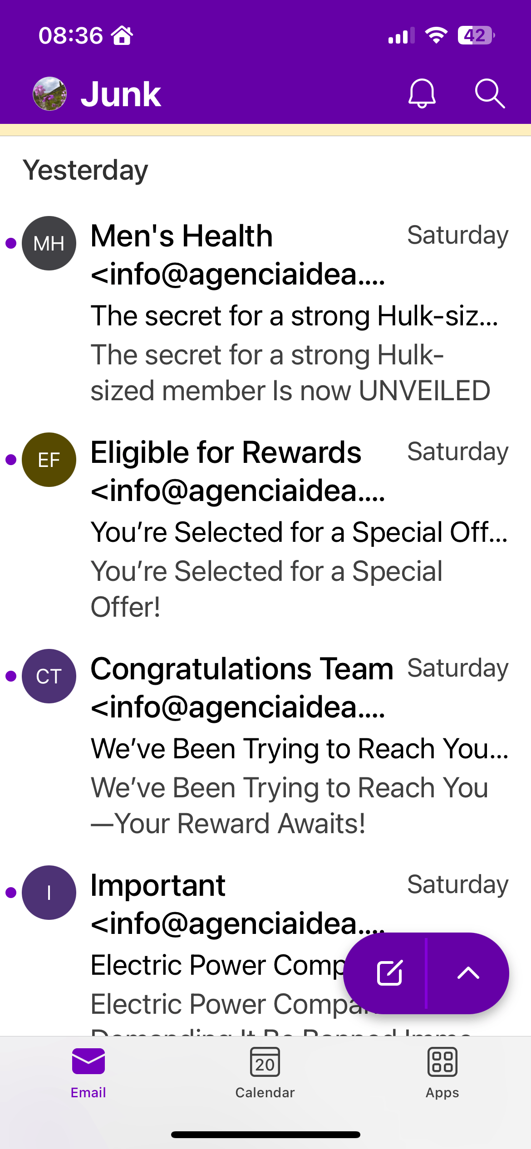Tap the Yesterday section header
Screen dimensions: 531x1149
[85, 171]
